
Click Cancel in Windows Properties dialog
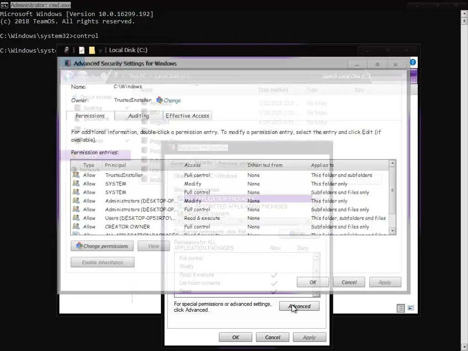272,337
